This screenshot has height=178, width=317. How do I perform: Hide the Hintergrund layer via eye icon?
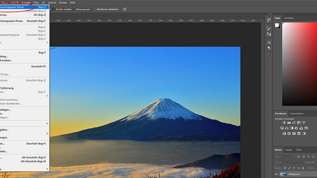coord(276,174)
